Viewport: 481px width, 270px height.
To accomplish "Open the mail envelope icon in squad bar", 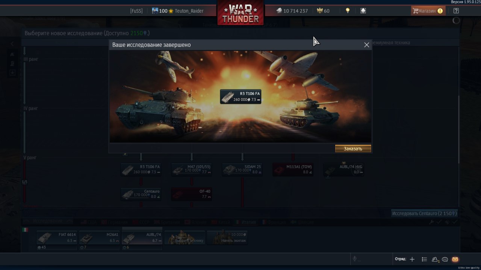I will [x=455, y=259].
